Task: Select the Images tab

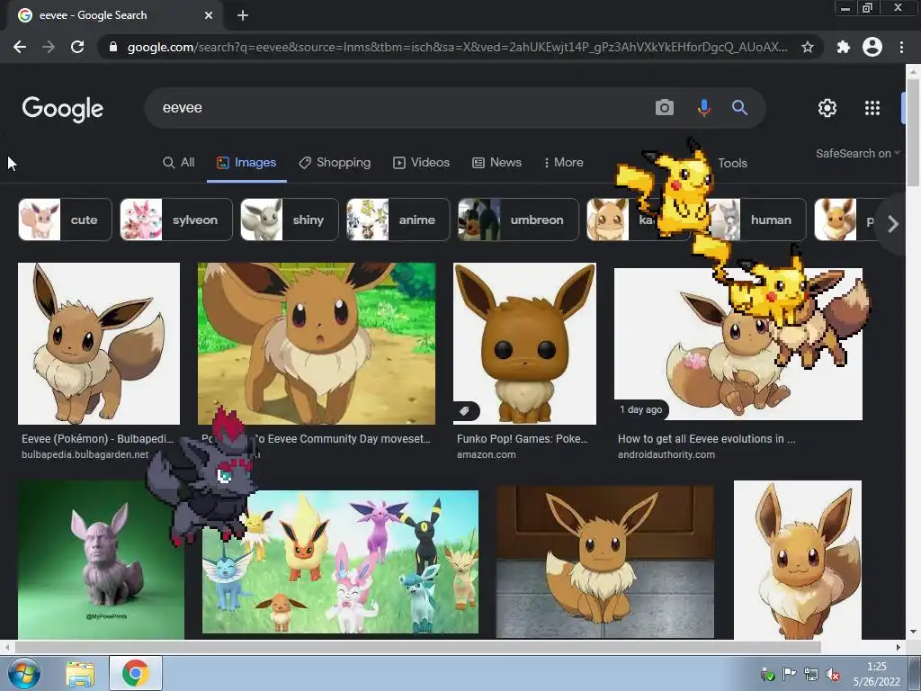Action: (x=246, y=163)
